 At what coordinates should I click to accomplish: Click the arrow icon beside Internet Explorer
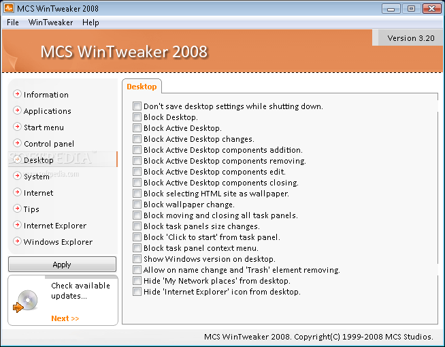pos(17,225)
